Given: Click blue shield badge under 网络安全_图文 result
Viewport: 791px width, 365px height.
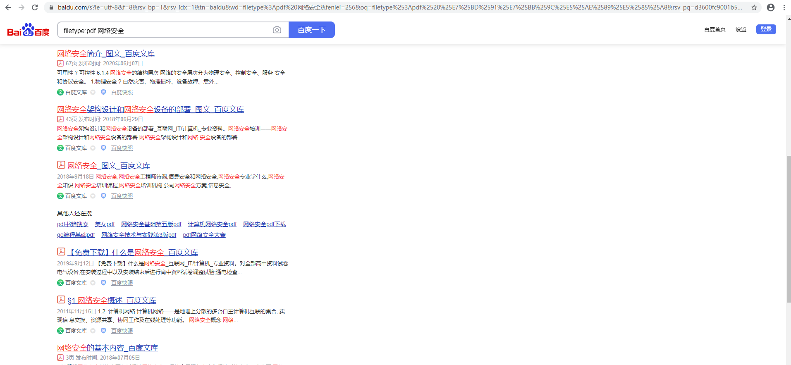Looking at the screenshot, I should (103, 196).
